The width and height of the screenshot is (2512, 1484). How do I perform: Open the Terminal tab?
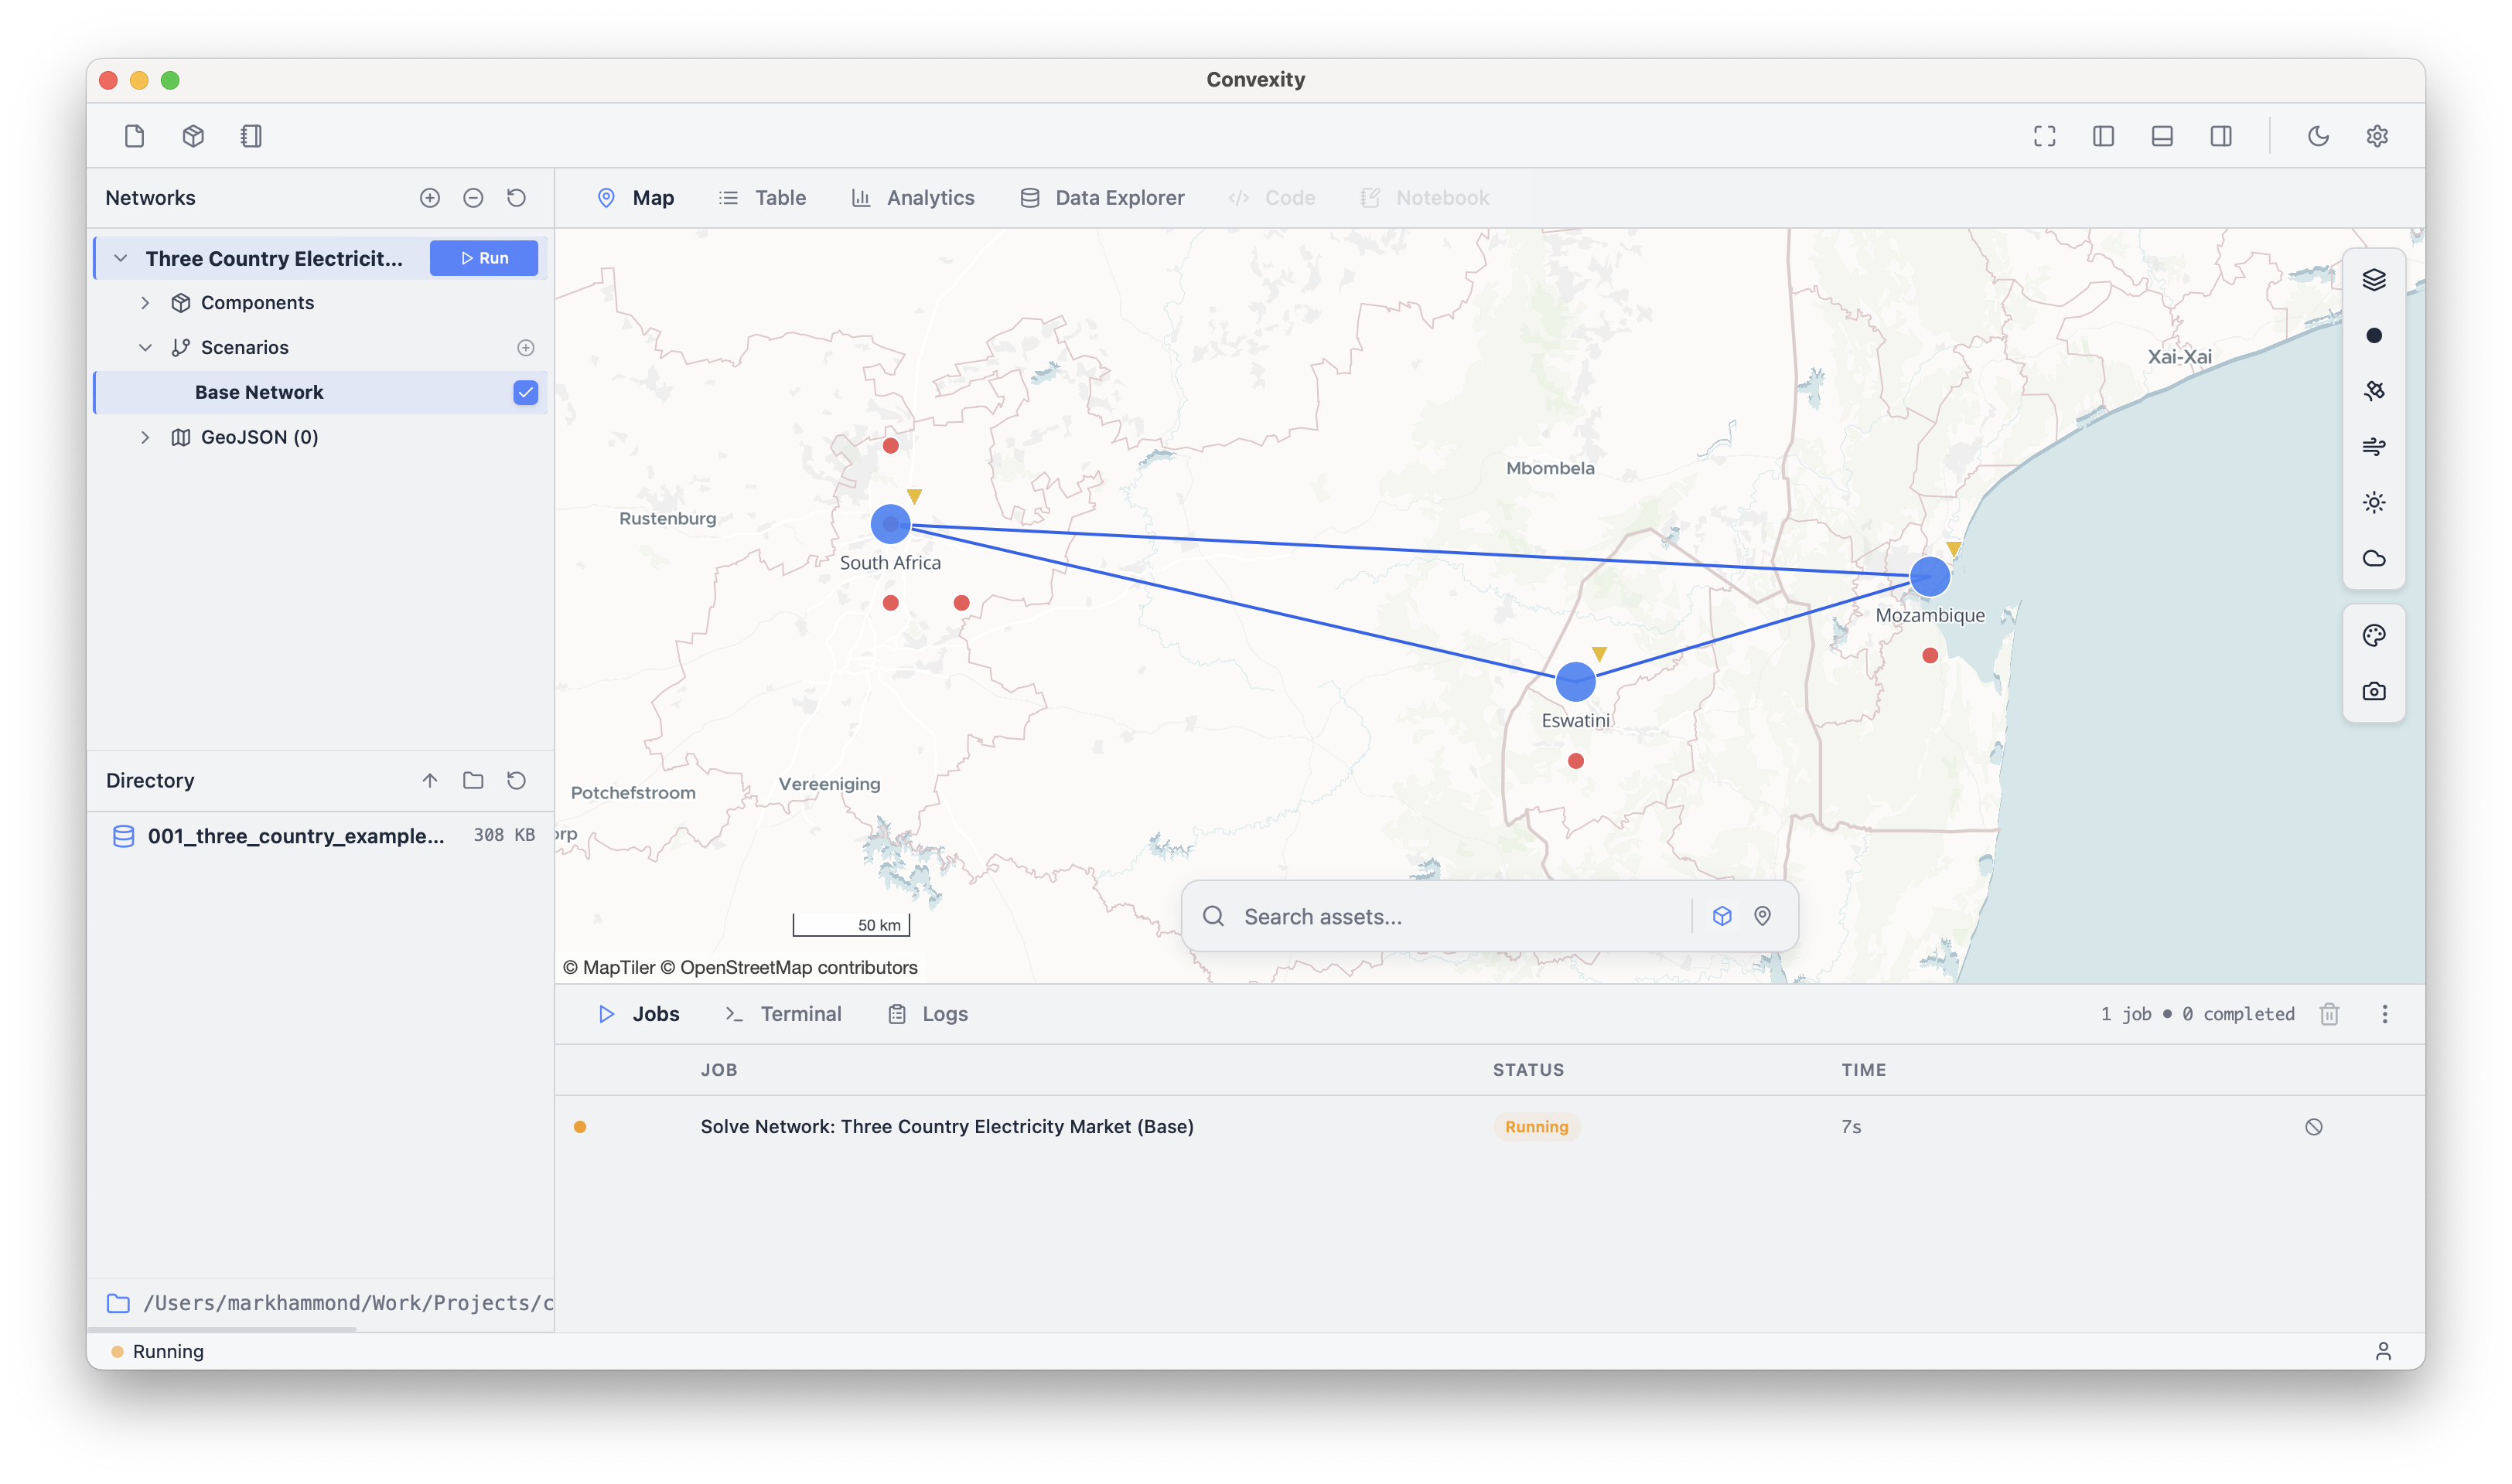pyautogui.click(x=783, y=1014)
